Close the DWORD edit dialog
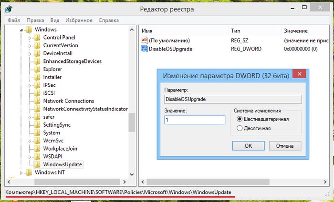 [299, 74]
